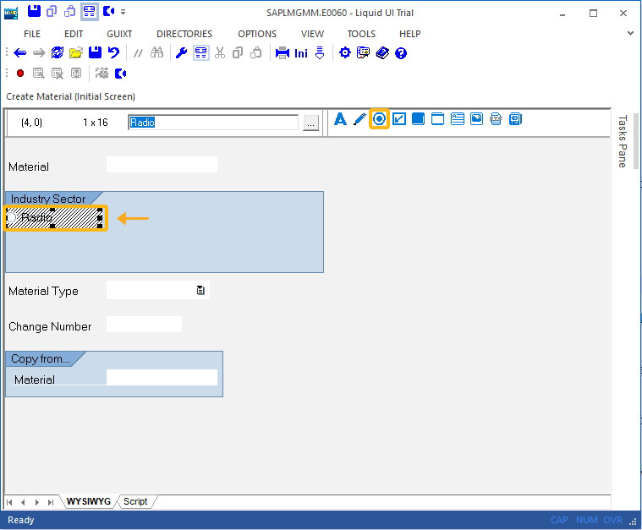This screenshot has height=530, width=642.
Task: Click the undo arrow icon
Action: (x=113, y=52)
